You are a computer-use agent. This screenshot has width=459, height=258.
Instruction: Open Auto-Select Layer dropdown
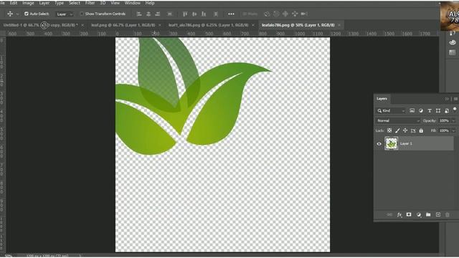click(x=65, y=14)
